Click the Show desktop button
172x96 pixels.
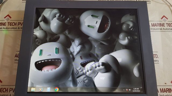(142, 90)
